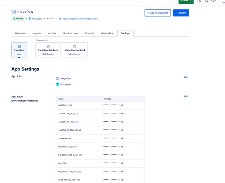225x183 pixels.
Task: Open the green Create dropdown
Action: coord(186,1)
